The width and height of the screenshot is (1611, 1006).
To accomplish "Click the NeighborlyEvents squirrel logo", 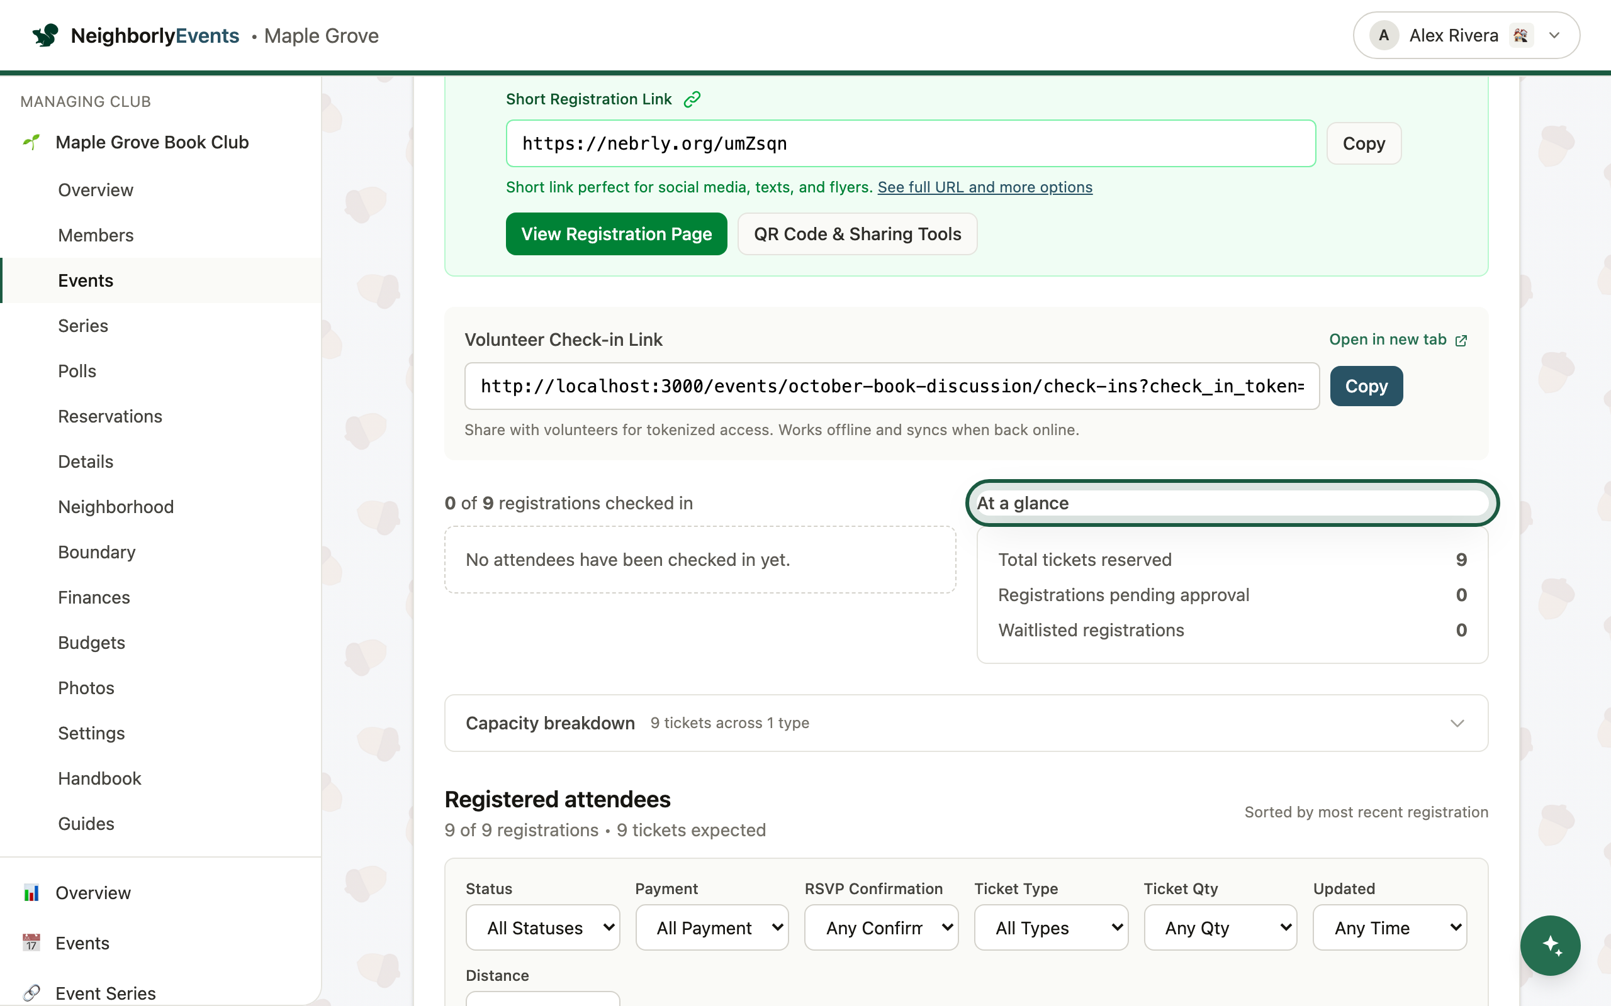I will pyautogui.click(x=45, y=35).
